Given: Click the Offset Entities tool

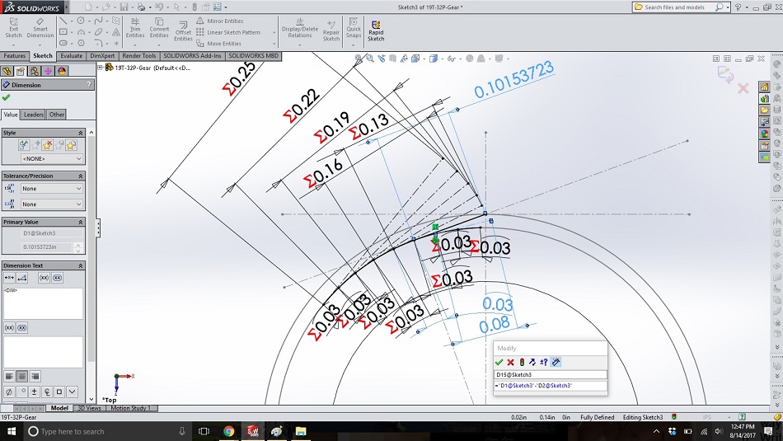Looking at the screenshot, I should [182, 27].
